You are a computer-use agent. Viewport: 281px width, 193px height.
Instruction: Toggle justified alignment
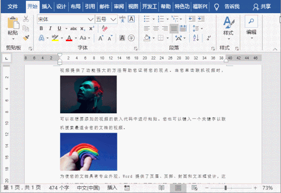(x=174, y=28)
